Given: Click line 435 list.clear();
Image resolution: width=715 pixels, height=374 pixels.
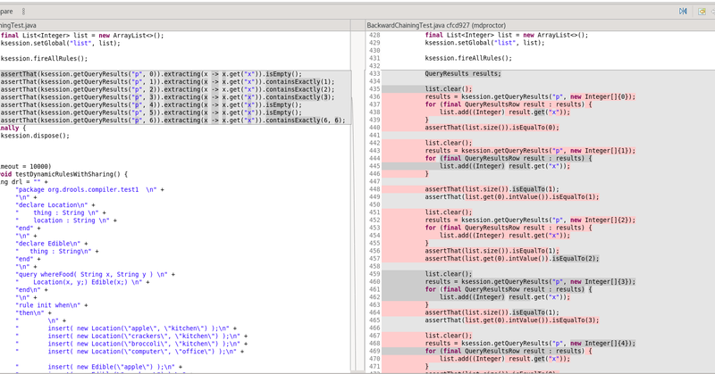Looking at the screenshot, I should 449,89.
